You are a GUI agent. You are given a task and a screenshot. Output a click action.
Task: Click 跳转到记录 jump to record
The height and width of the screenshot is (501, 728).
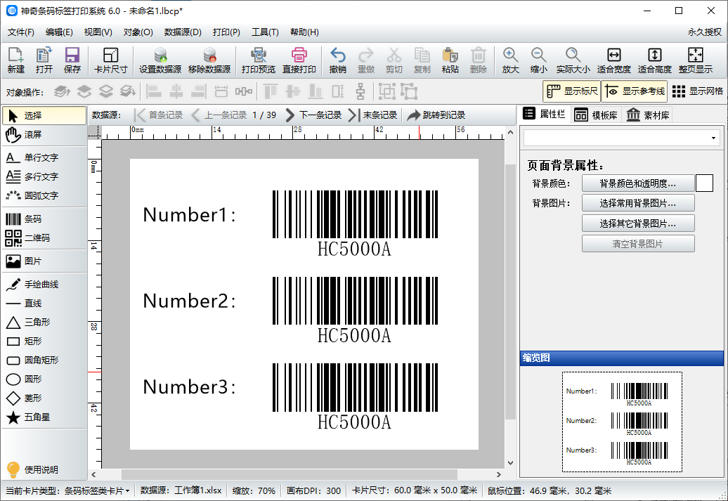pyautogui.click(x=436, y=115)
